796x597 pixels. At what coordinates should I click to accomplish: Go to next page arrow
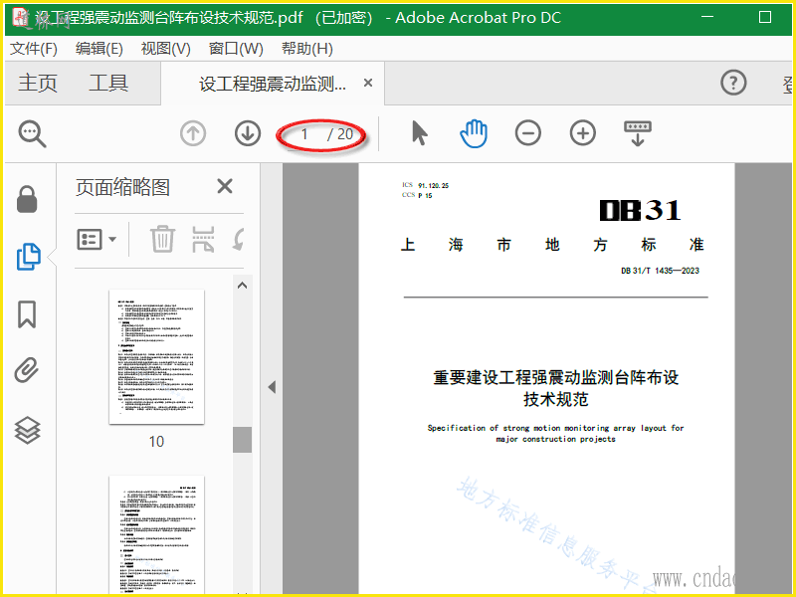pos(248,133)
